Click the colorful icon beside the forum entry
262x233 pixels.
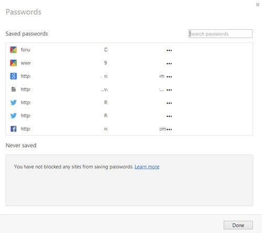pyautogui.click(x=14, y=50)
